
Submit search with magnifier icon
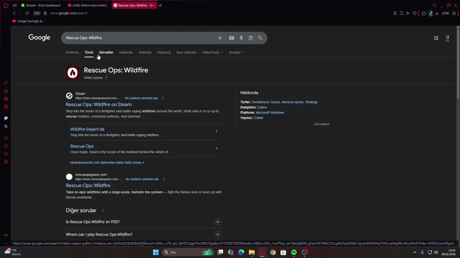click(260, 38)
